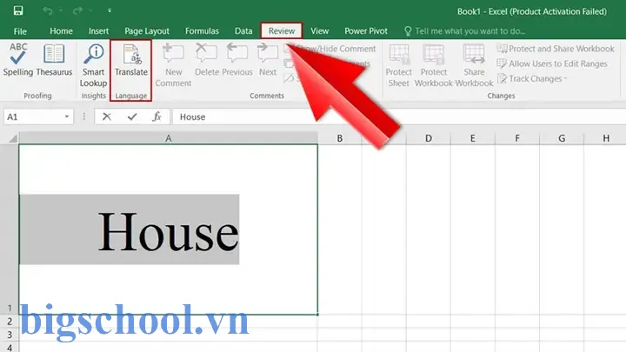The image size is (626, 352).
Task: Launch Smart Lookup
Action: coord(93,65)
